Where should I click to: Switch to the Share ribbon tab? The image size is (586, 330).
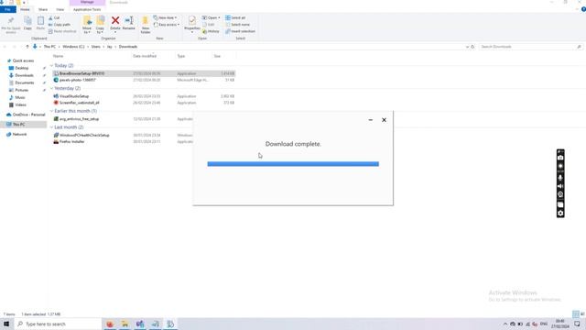43,9
